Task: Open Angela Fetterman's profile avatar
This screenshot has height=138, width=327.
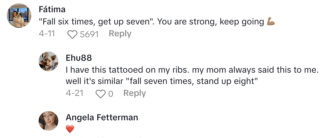Action: [x=48, y=121]
